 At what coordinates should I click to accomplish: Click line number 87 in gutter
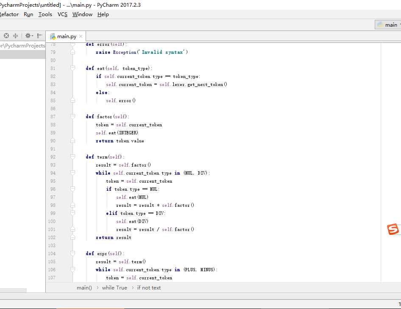pos(53,117)
